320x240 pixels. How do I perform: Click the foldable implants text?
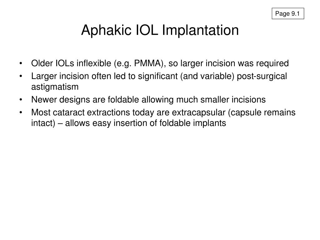192,123
